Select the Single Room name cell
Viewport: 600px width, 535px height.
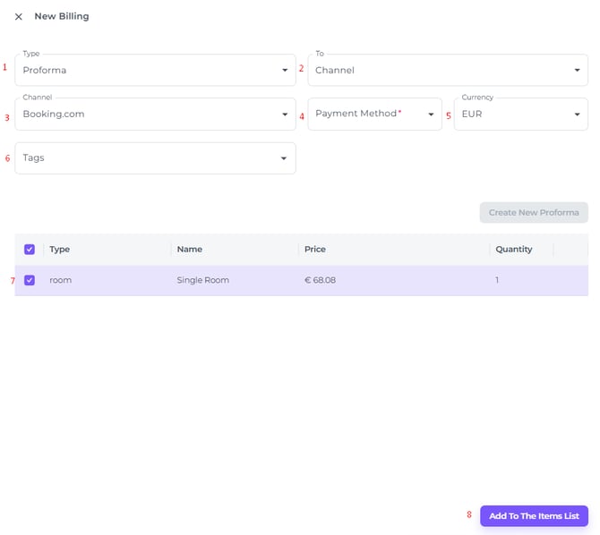[203, 280]
